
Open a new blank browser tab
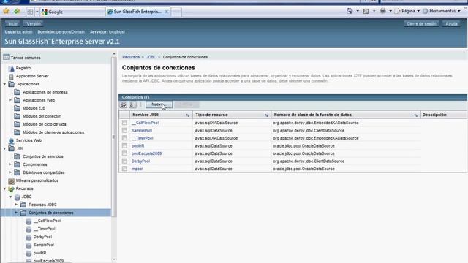coord(176,12)
